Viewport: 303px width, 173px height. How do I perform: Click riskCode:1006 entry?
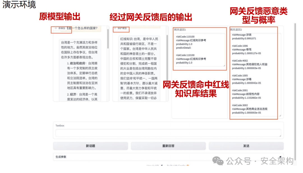(240, 46)
